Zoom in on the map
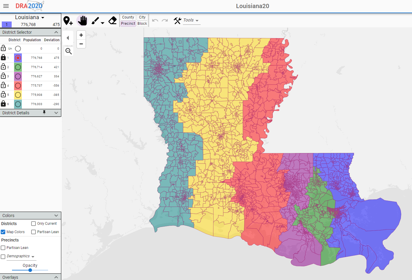 [81, 35]
